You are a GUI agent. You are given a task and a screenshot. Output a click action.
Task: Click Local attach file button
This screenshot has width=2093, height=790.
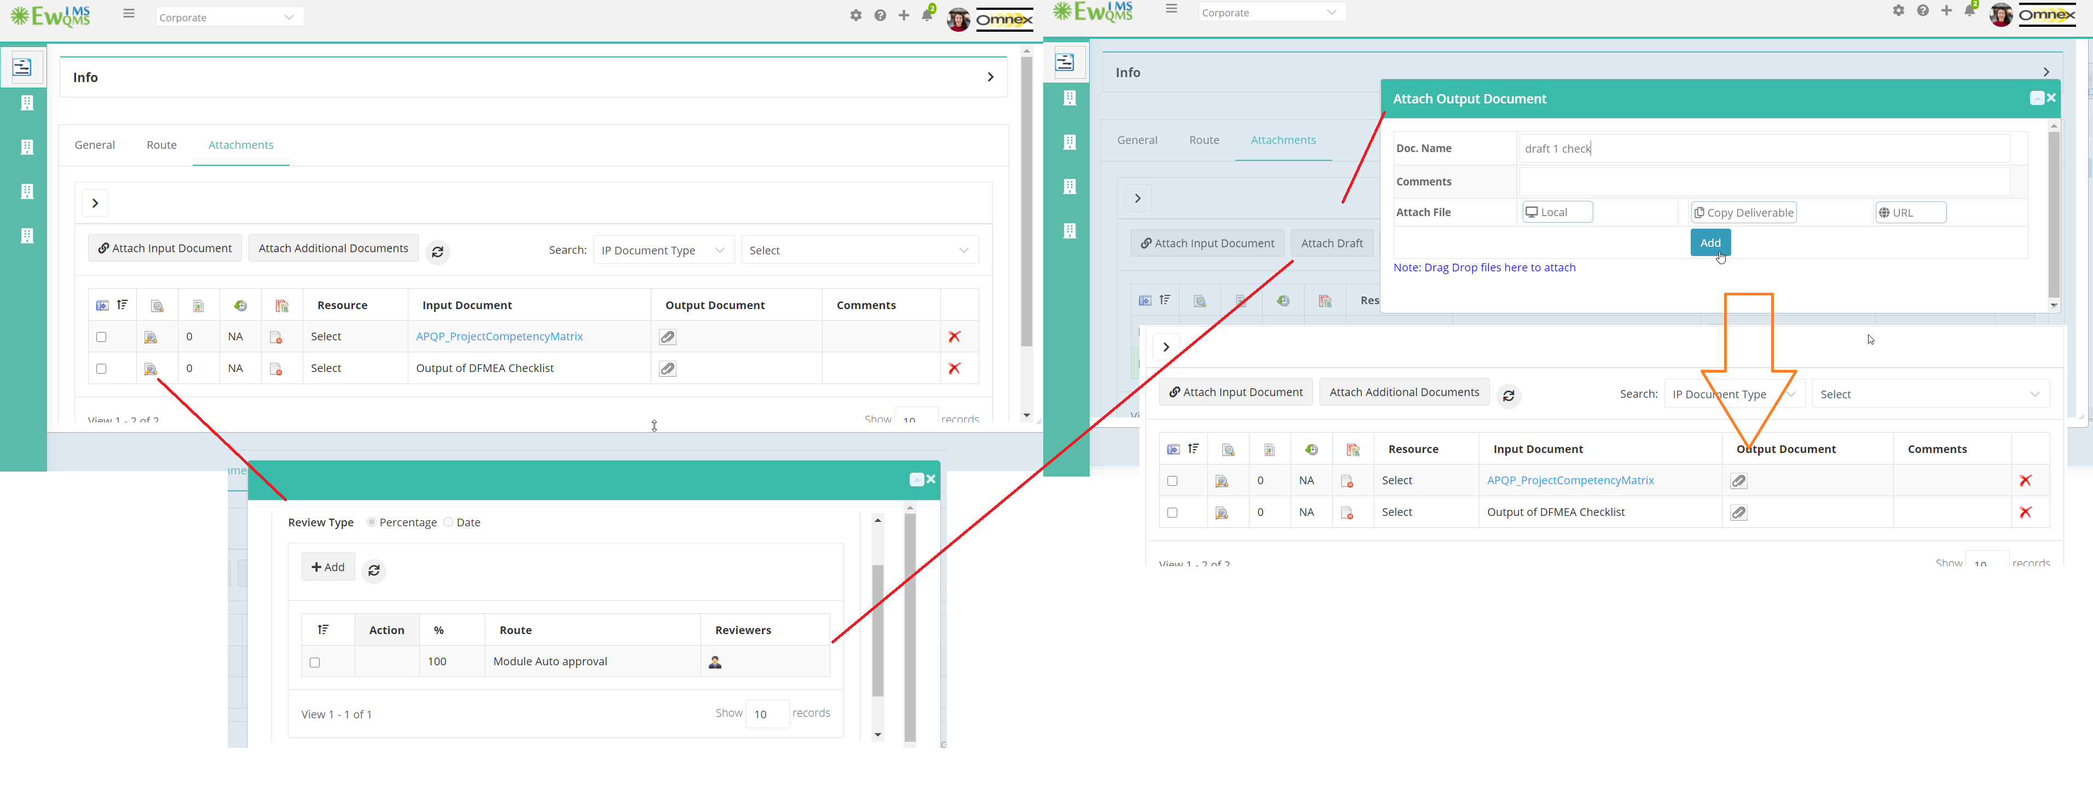click(1557, 212)
